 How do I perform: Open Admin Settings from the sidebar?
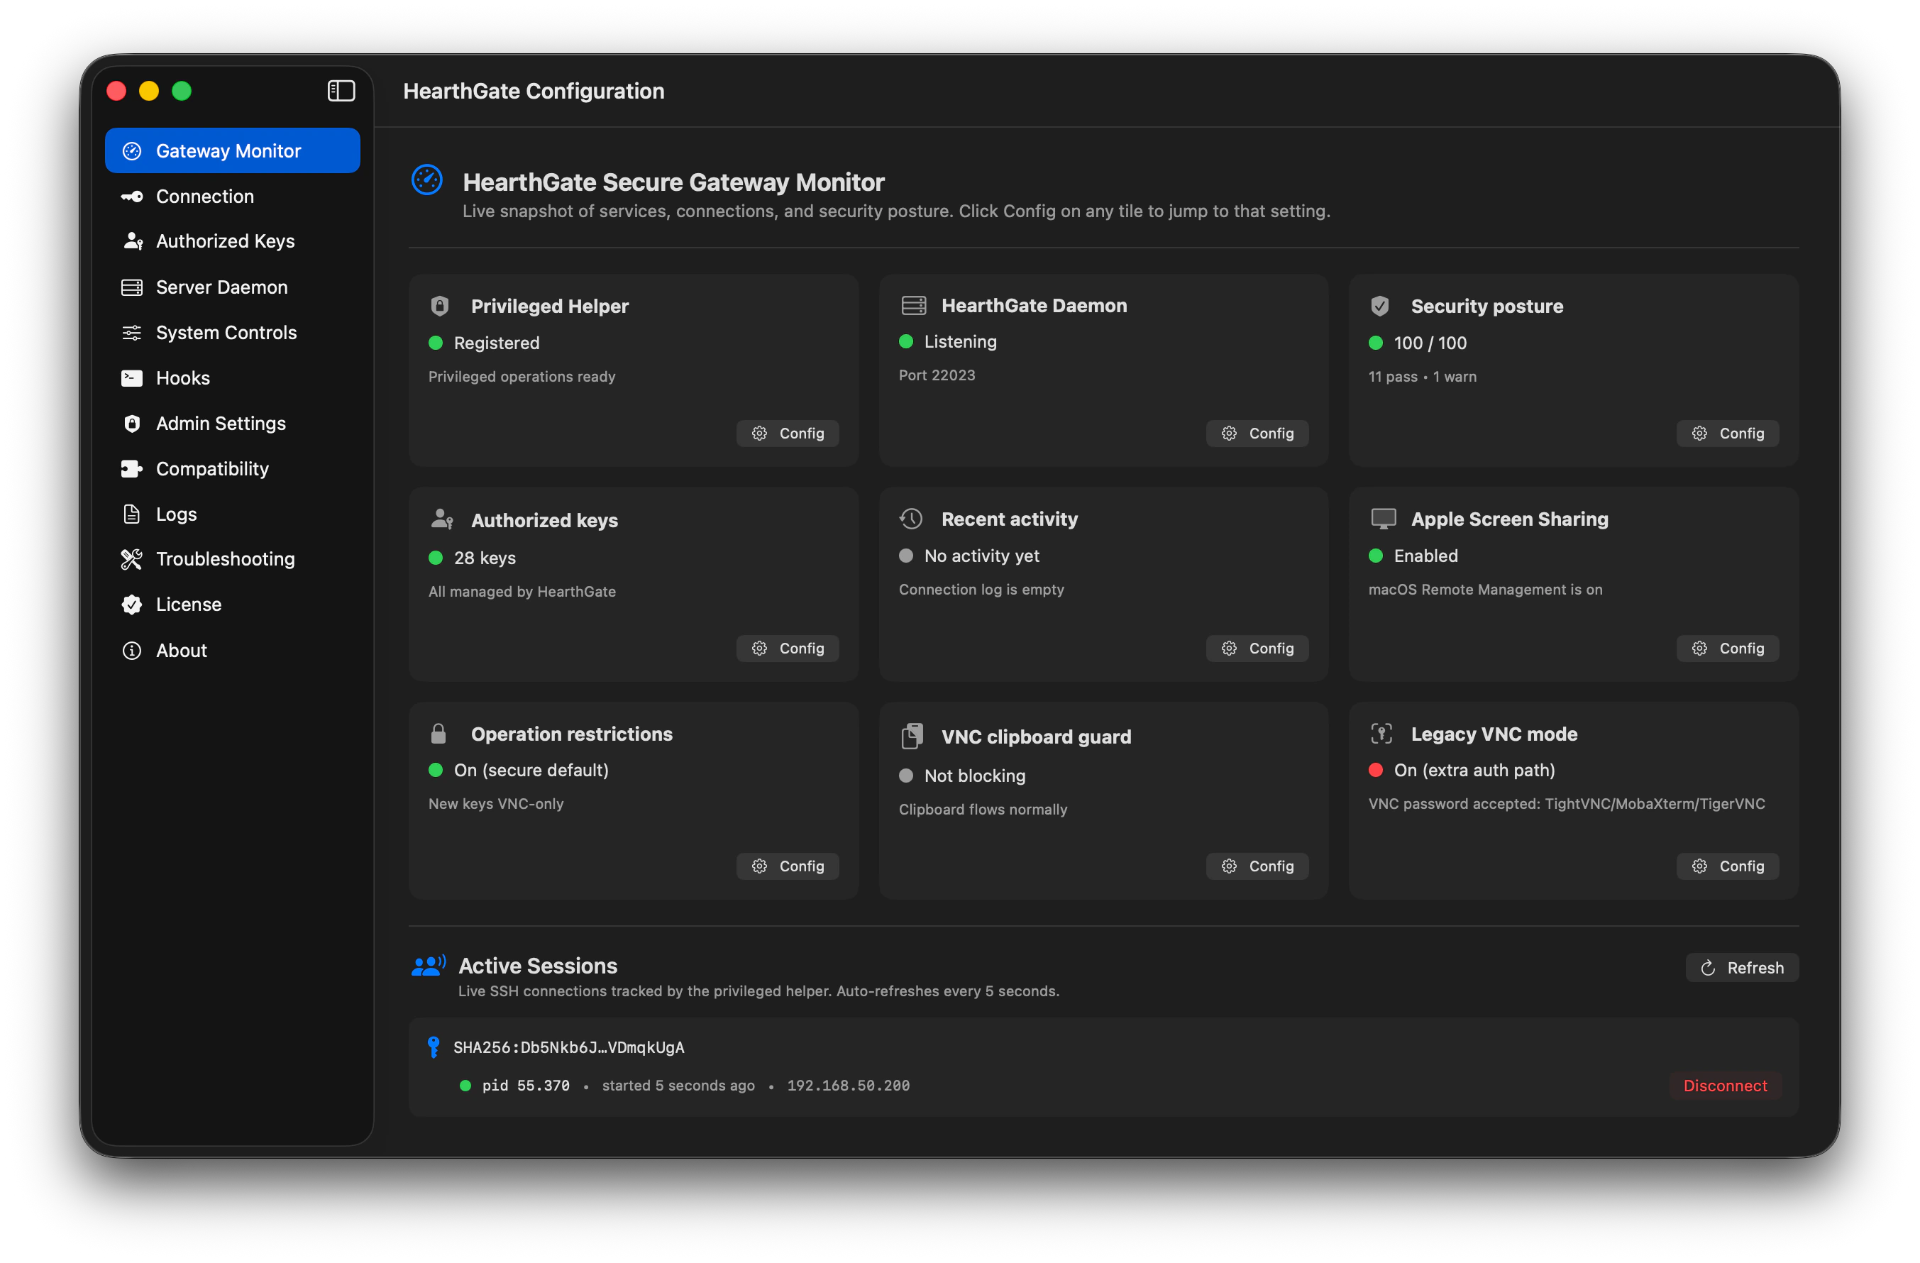point(232,424)
